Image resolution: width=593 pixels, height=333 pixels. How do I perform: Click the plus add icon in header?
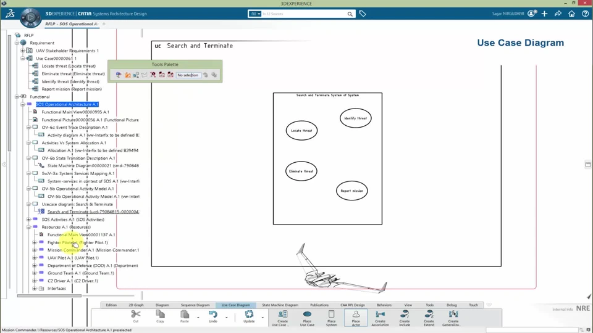tap(544, 14)
